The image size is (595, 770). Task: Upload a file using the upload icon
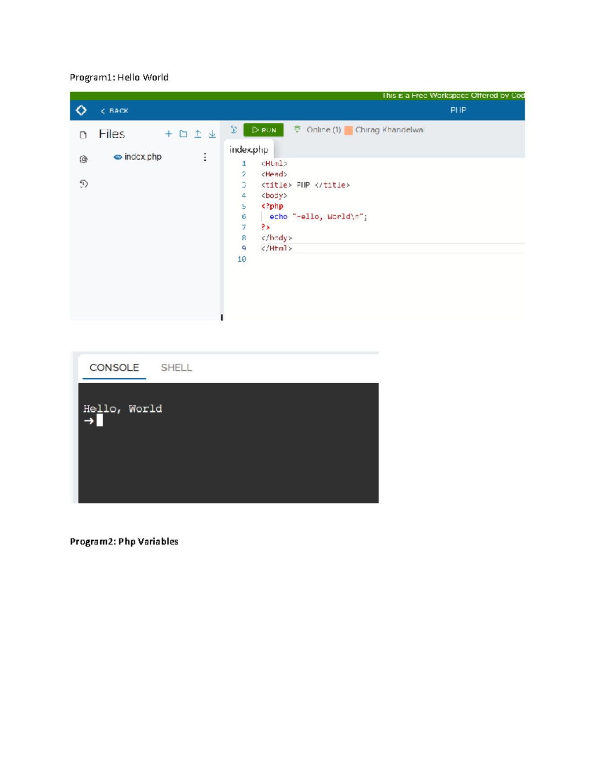coord(197,134)
